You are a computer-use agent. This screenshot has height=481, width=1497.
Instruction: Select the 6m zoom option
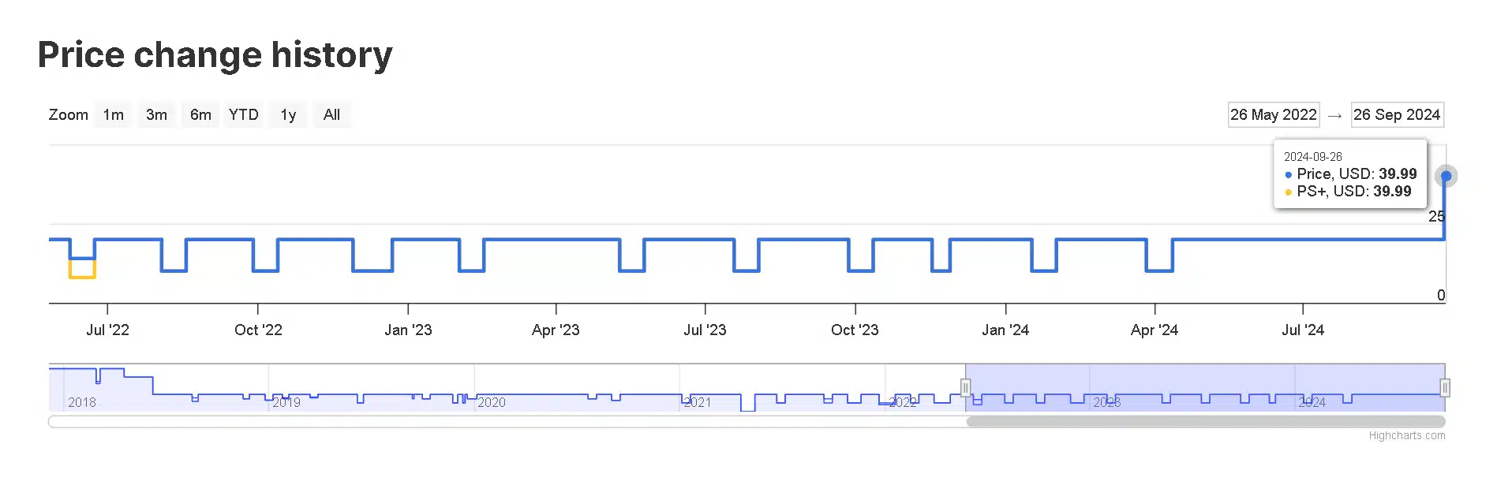(200, 114)
